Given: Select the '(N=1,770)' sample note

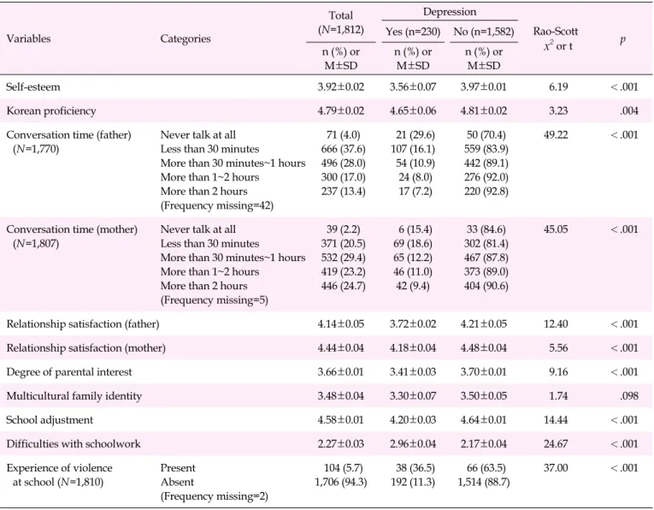Looking at the screenshot, I should (x=36, y=149).
